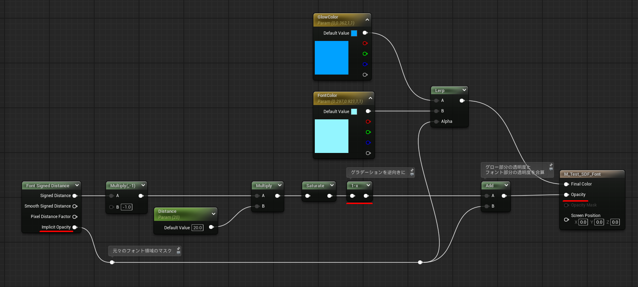The width and height of the screenshot is (638, 287).
Task: Click the Final Color input pin
Action: [x=566, y=184]
